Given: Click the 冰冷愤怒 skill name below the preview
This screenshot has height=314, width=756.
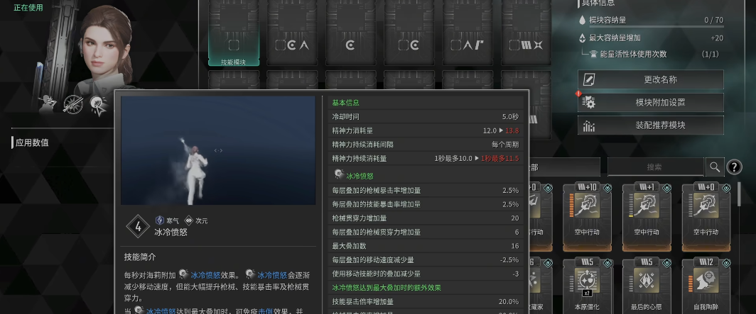Looking at the screenshot, I should [x=171, y=232].
